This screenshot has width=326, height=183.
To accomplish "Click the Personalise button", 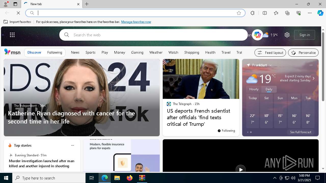I will pos(303,53).
